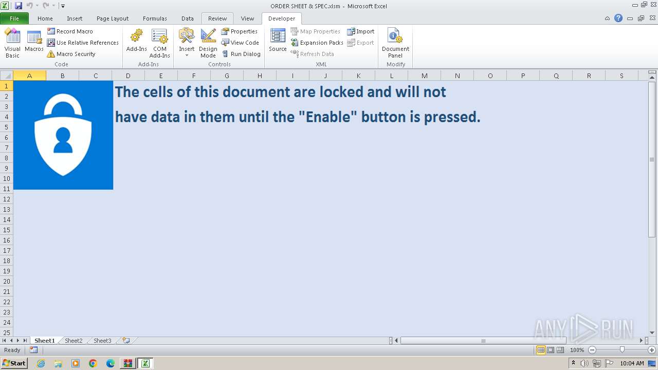Switch to Sheet2 tab
658x370 pixels.
click(74, 341)
